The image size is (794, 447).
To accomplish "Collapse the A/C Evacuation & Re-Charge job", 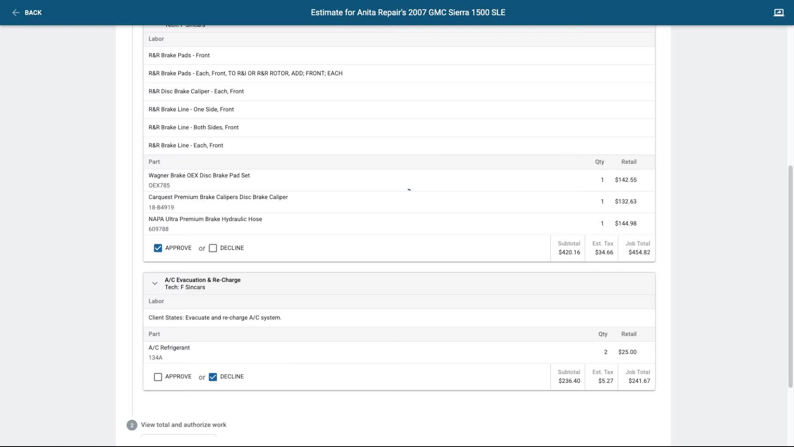I will [x=155, y=284].
